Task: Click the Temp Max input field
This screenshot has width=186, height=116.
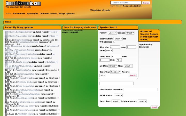Action: [104, 60]
